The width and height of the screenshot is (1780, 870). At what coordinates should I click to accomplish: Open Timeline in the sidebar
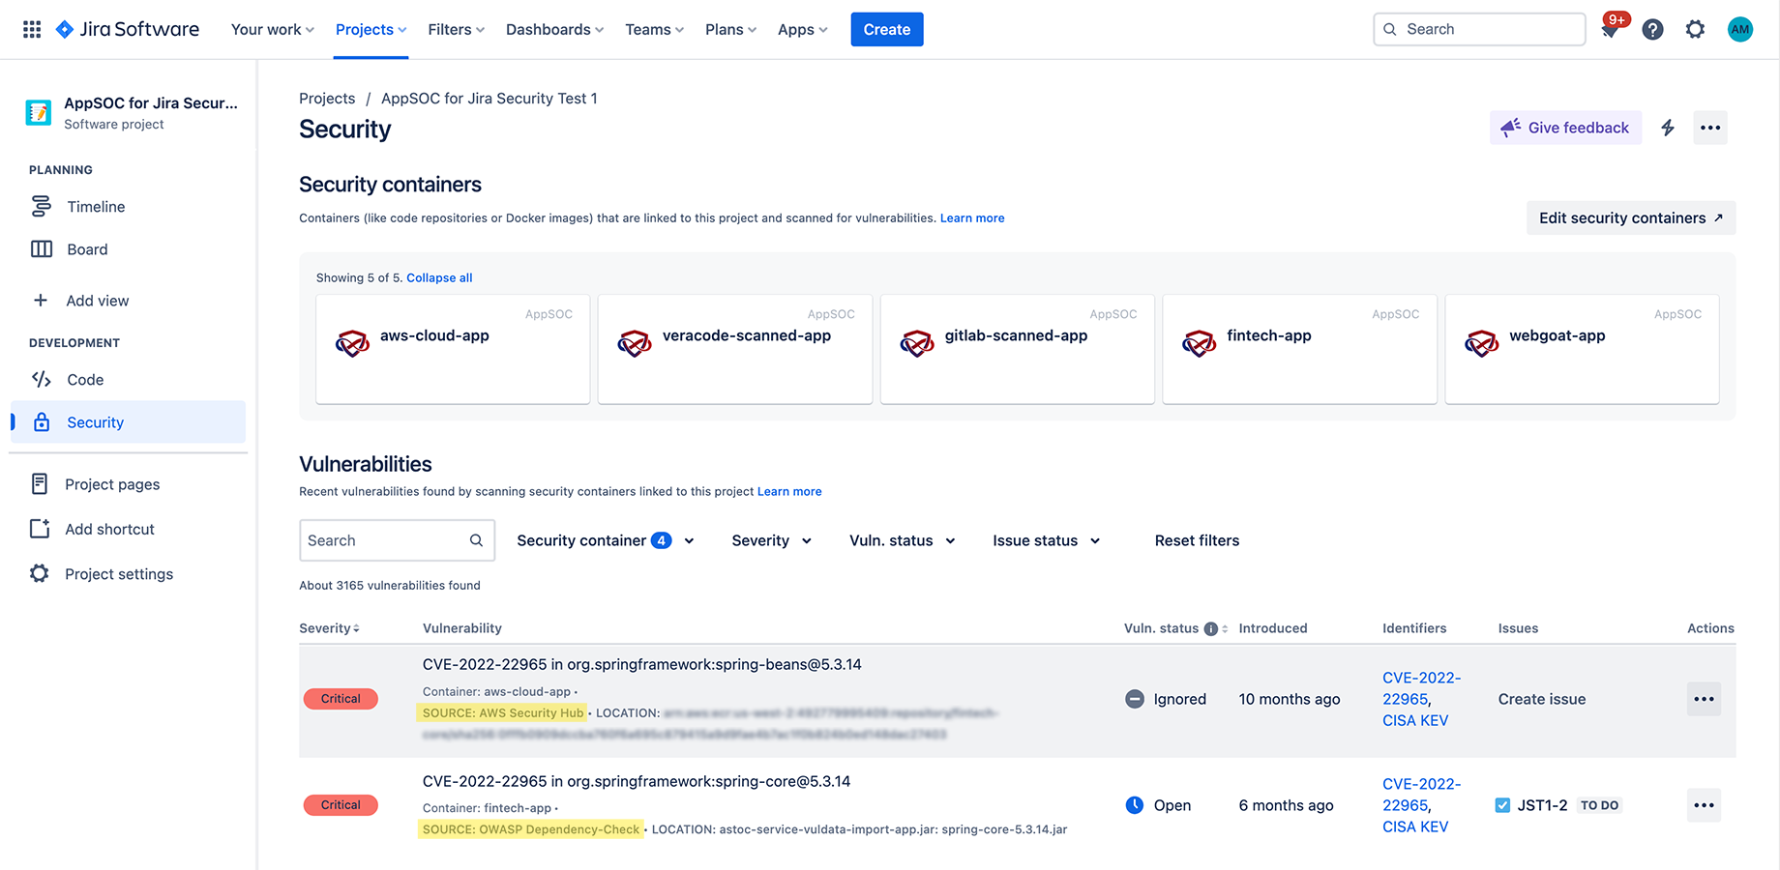pyautogui.click(x=128, y=207)
